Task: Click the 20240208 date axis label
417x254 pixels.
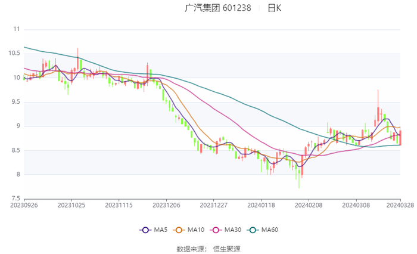Action: point(308,205)
